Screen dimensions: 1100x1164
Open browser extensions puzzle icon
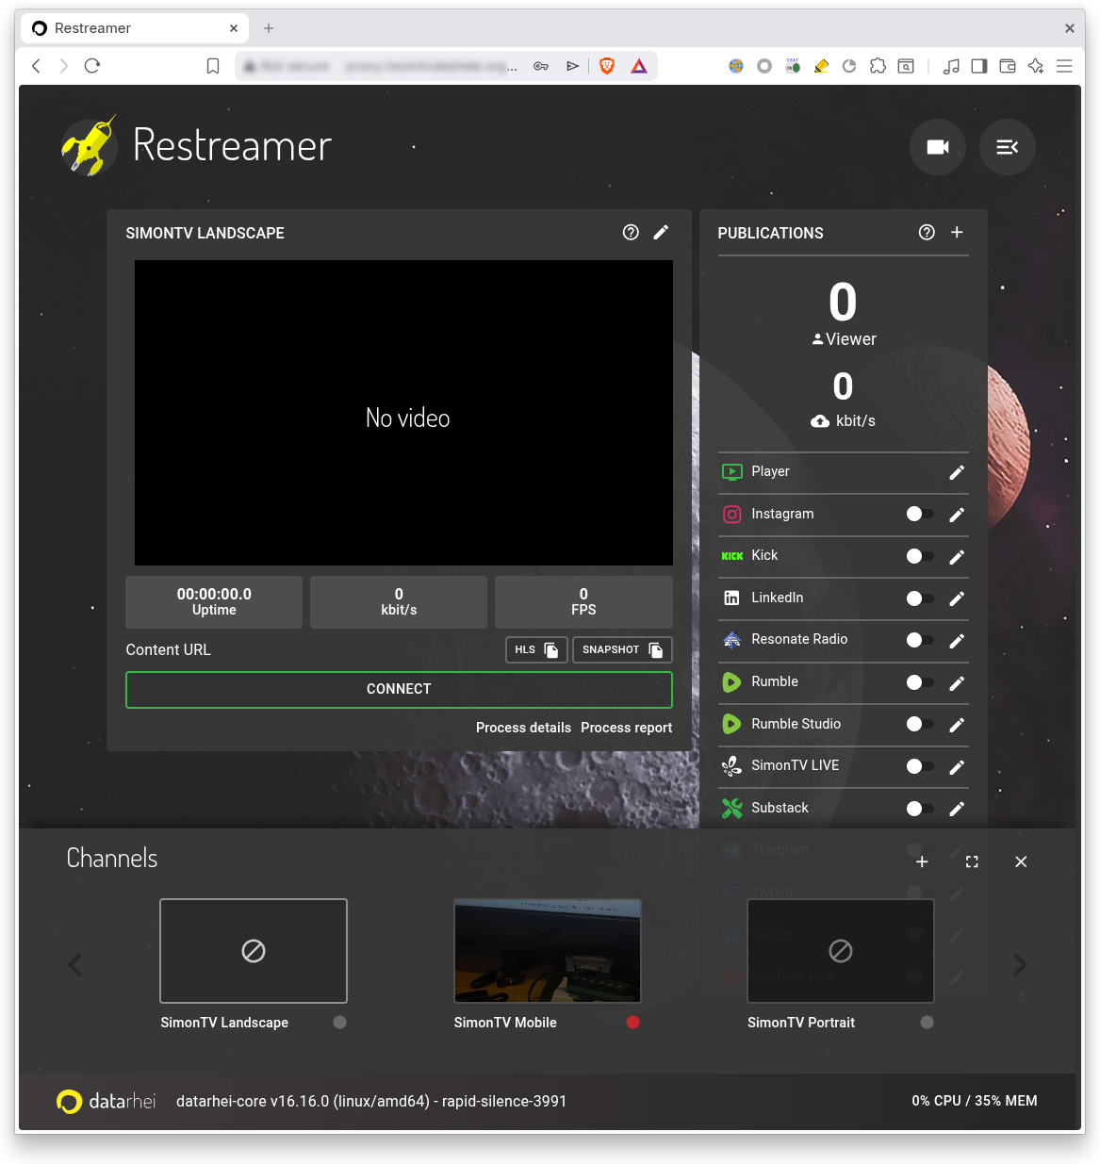pyautogui.click(x=878, y=66)
